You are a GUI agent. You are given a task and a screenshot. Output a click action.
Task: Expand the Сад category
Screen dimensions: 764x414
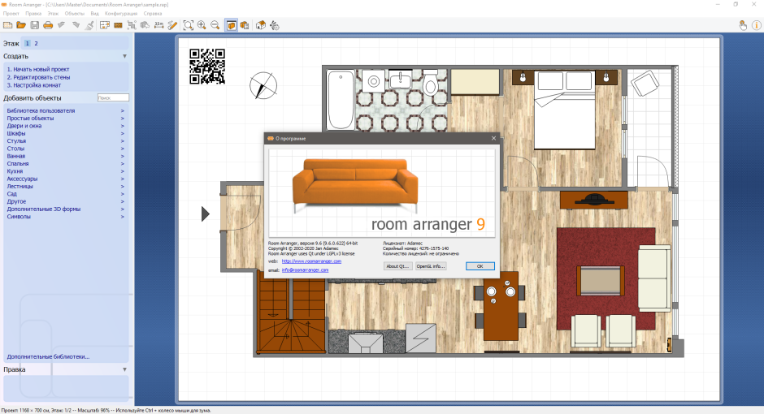coord(65,194)
